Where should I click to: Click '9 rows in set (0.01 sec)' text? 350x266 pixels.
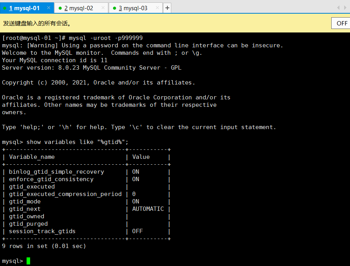[44, 246]
